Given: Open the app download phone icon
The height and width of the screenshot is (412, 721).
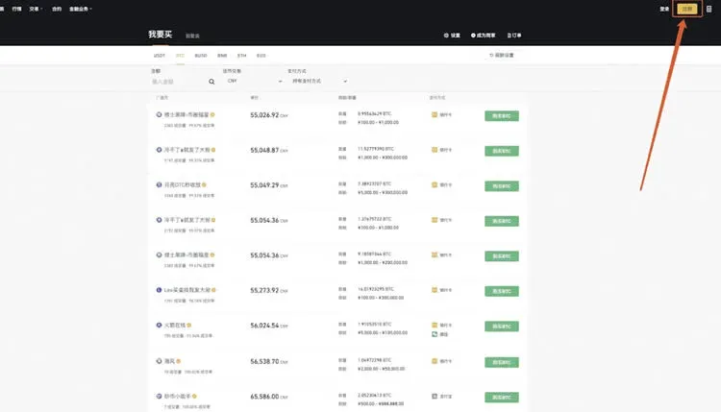Looking at the screenshot, I should click(x=709, y=10).
